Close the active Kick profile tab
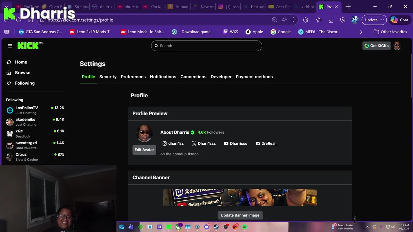Image resolution: width=413 pixels, height=232 pixels. coord(336,7)
